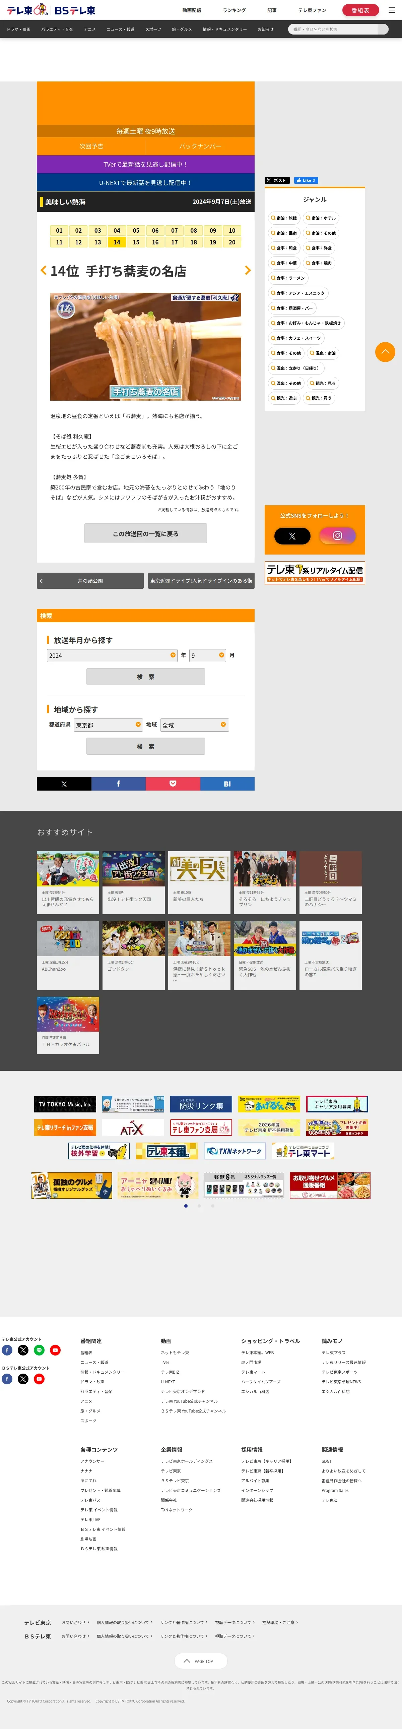Screen dimensions: 402x1729
Task: Click the TXNネットワーク banner
Action: point(236,1151)
